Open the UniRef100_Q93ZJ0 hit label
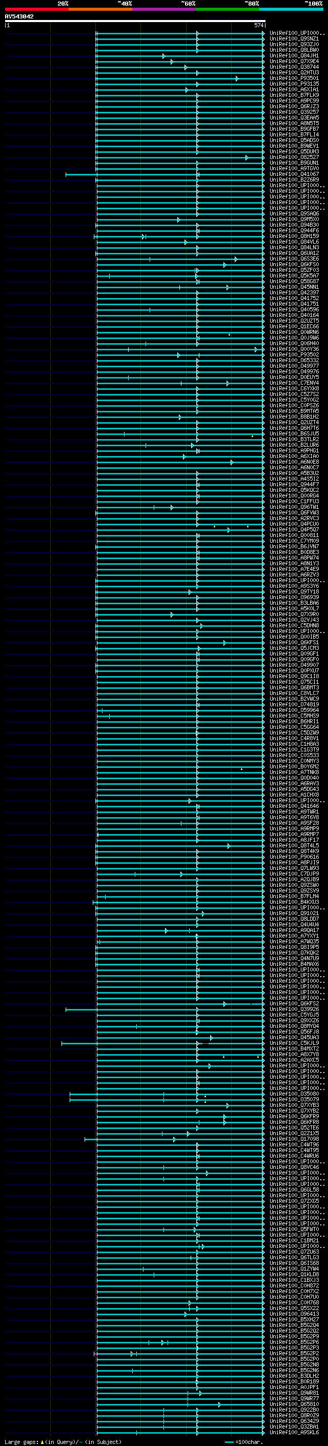 (294, 44)
